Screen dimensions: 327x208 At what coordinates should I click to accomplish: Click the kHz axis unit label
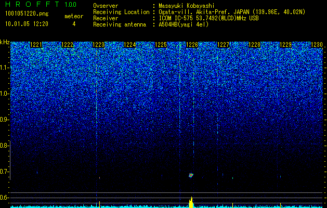click(5, 42)
